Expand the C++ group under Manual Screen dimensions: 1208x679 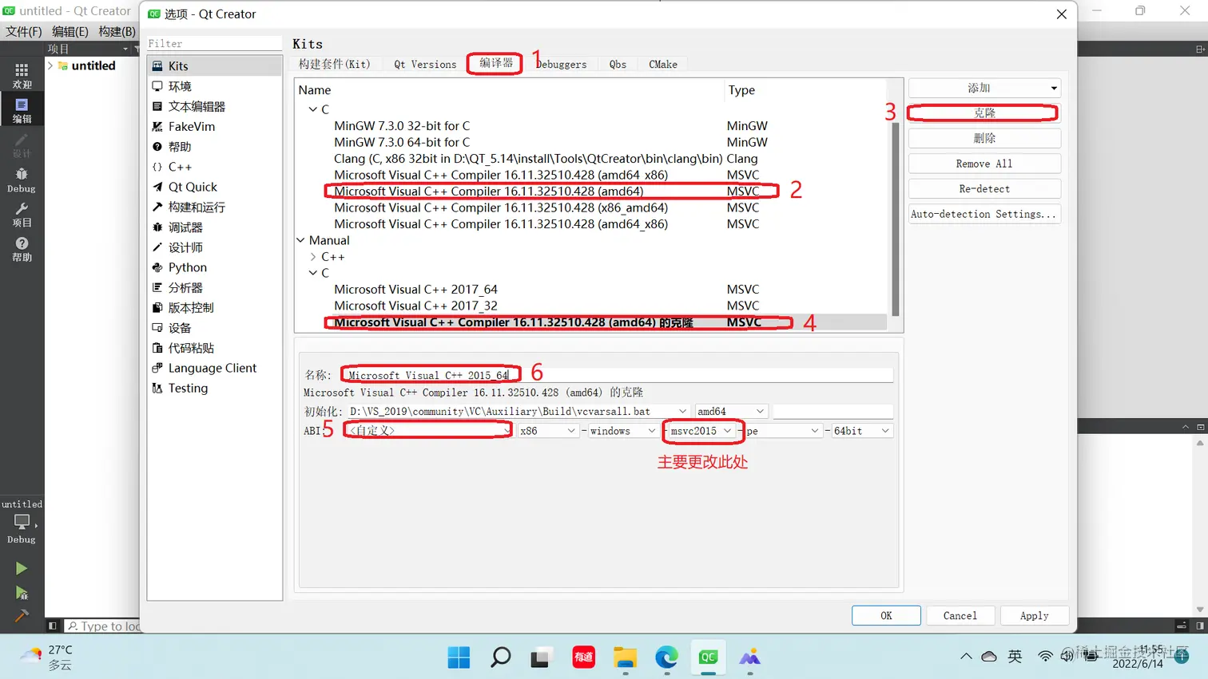click(x=313, y=257)
